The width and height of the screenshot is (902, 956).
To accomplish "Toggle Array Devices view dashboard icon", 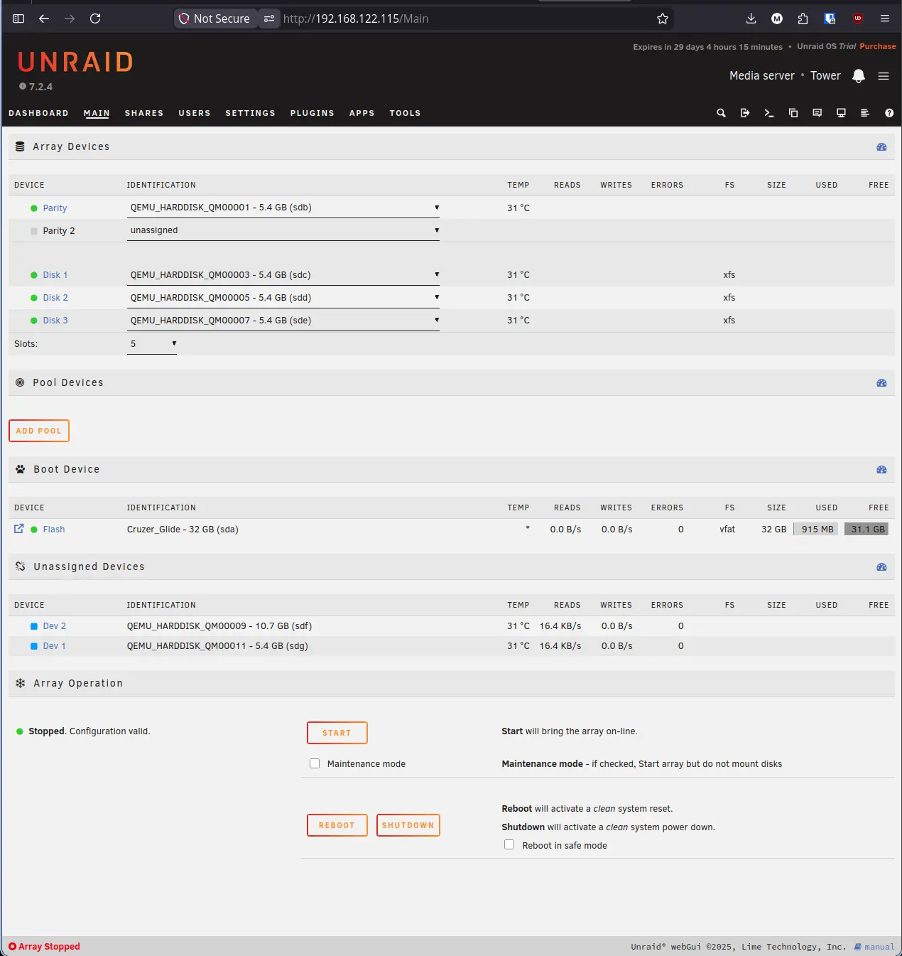I will coord(881,147).
